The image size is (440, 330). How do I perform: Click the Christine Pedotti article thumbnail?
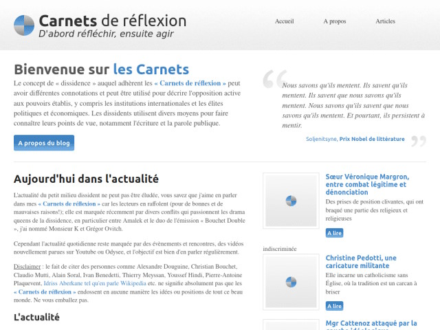tap(291, 282)
